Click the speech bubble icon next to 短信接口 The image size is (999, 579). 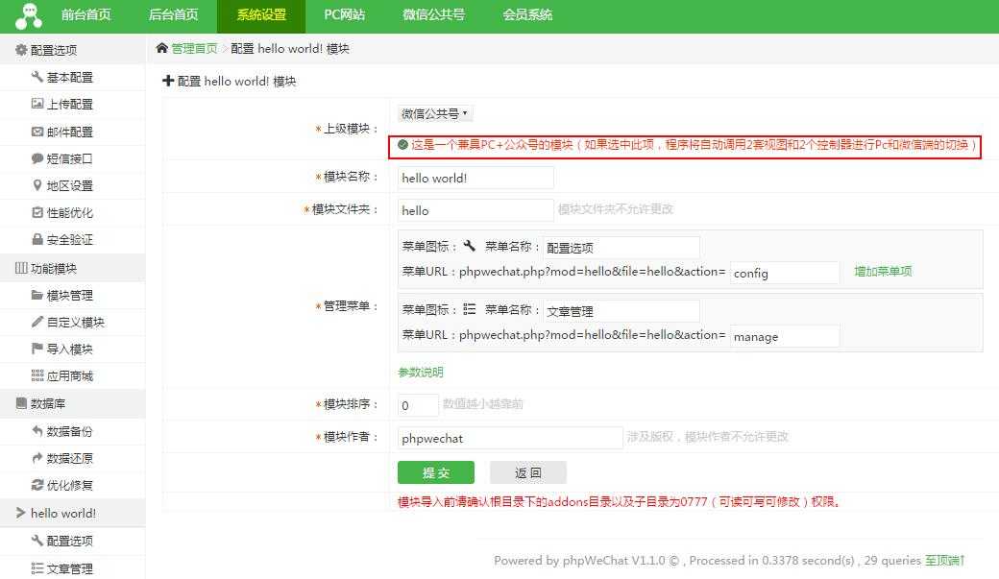(37, 158)
